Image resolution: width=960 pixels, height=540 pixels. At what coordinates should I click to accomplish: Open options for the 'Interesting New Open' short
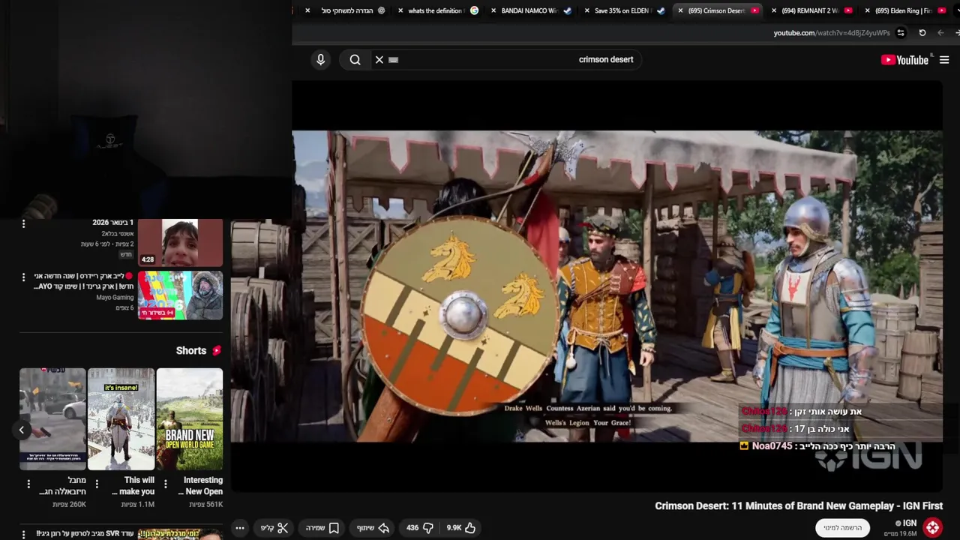coord(165,484)
